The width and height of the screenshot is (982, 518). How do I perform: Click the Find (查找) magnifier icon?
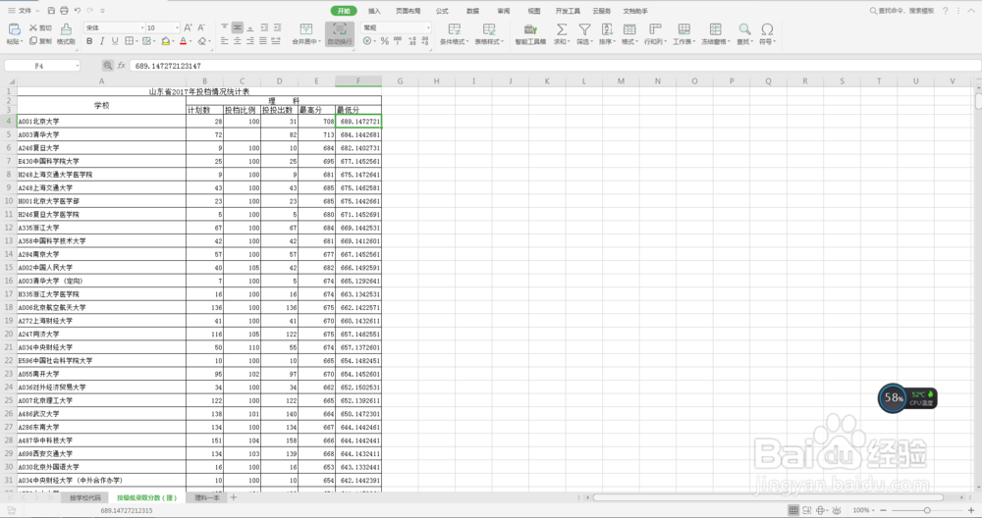pyautogui.click(x=744, y=28)
